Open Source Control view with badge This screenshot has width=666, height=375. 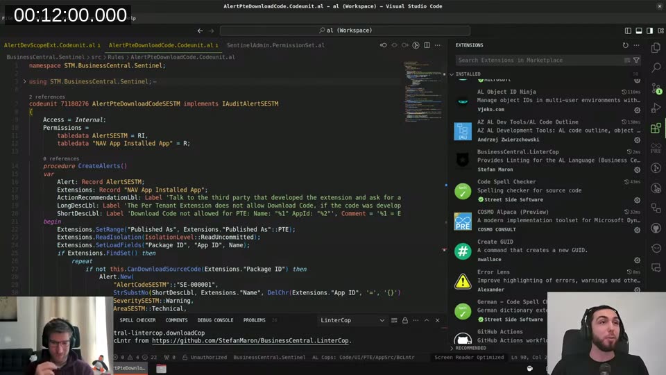click(x=656, y=88)
